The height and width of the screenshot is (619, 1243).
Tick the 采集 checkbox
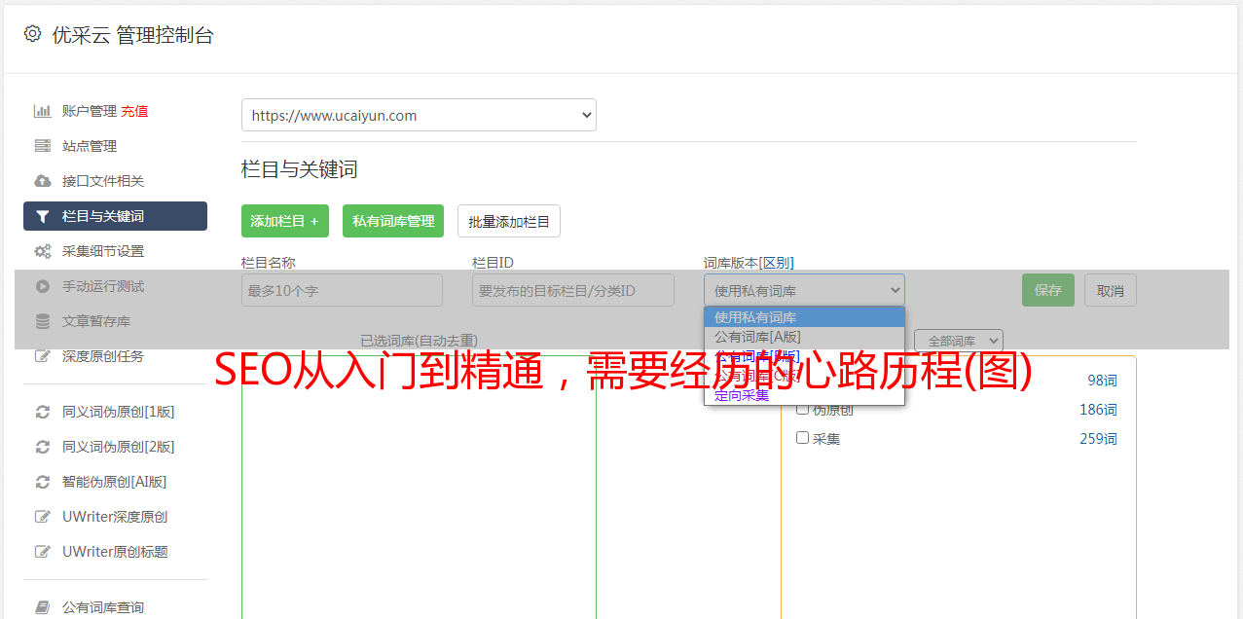(x=803, y=438)
